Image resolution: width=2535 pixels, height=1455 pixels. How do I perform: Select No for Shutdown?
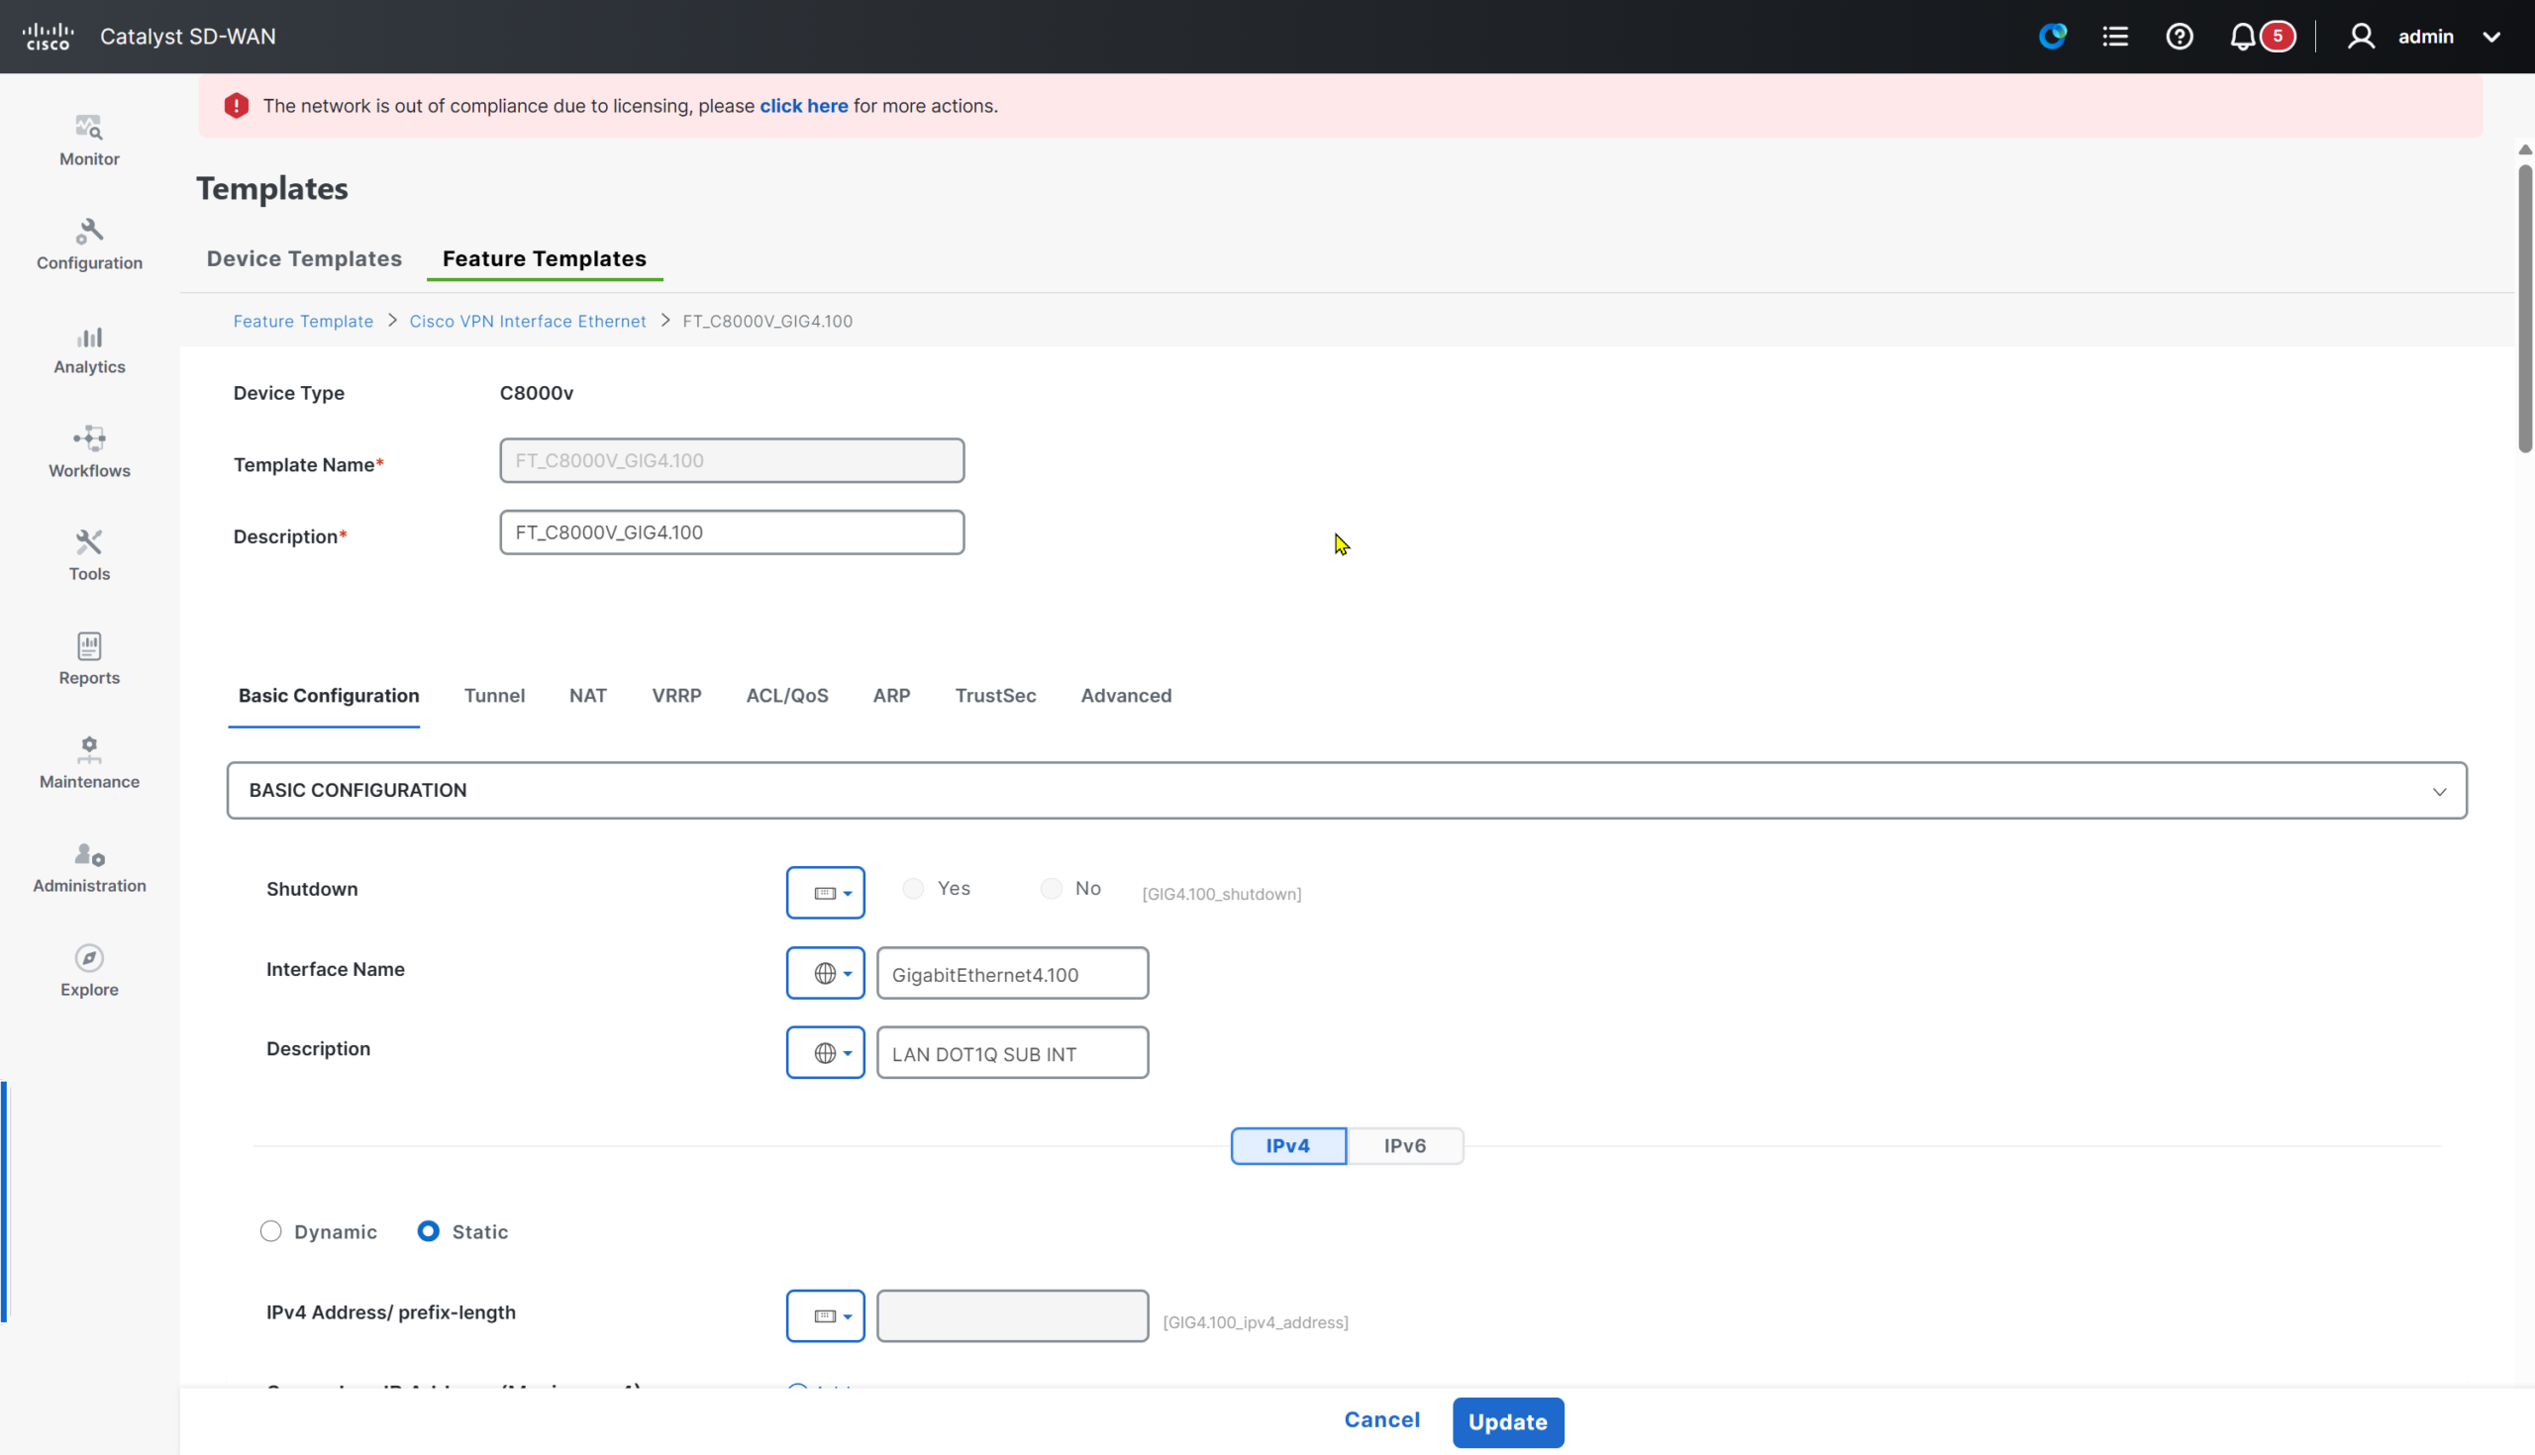1051,889
